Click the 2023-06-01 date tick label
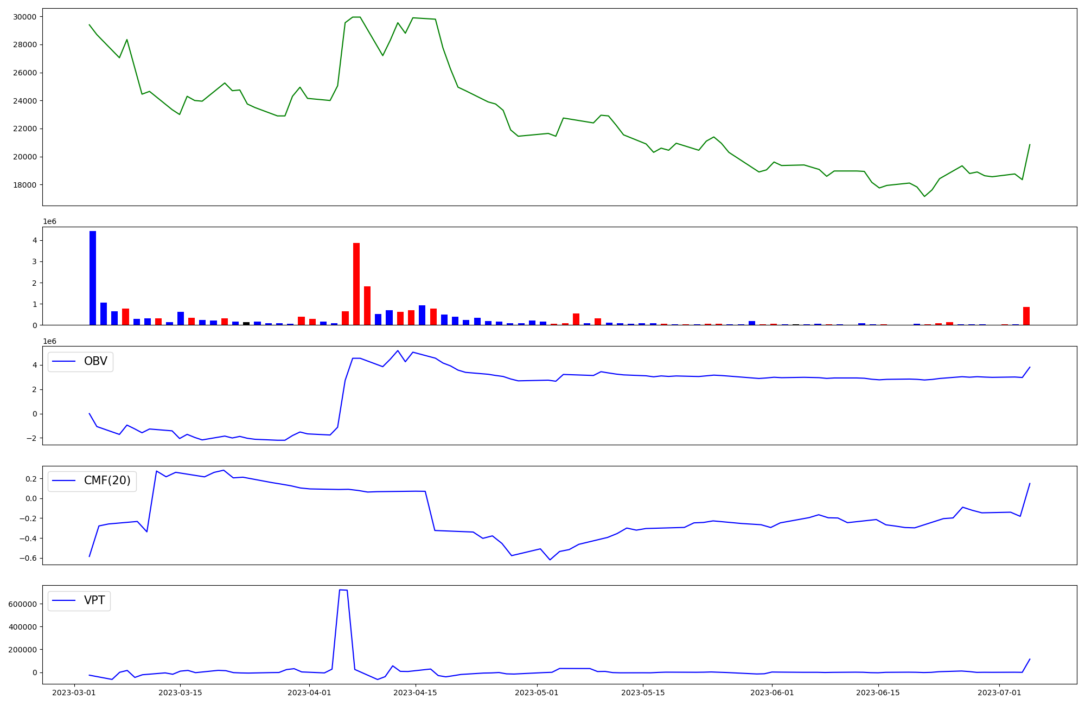 point(771,693)
